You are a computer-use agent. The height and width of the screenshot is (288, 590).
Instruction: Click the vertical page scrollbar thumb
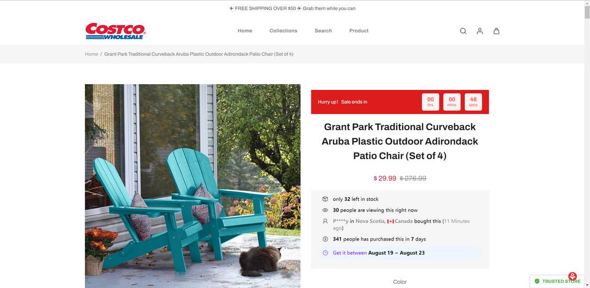[587, 10]
